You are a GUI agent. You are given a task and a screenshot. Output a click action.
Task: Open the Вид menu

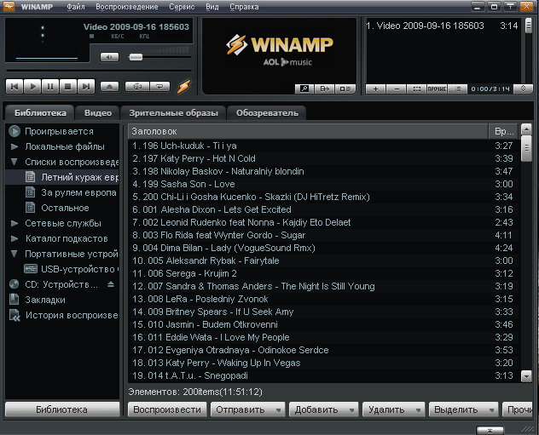click(x=212, y=7)
